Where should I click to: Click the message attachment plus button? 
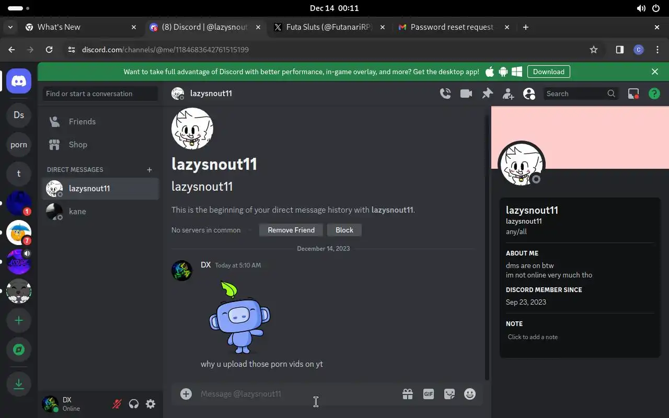(186, 394)
